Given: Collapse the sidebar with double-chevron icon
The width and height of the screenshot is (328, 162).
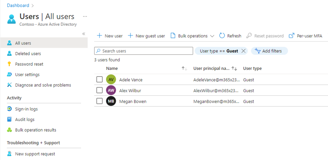Looking at the screenshot, I should pyautogui.click(x=84, y=34).
